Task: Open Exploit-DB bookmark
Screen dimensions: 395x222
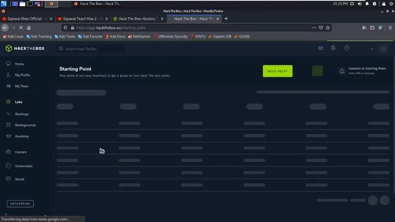Action: (220, 36)
